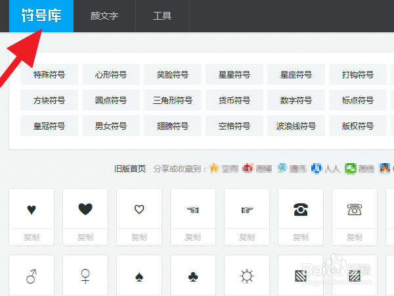Image resolution: width=394 pixels, height=296 pixels.
Task: Open the 工具 tab
Action: [x=162, y=16]
